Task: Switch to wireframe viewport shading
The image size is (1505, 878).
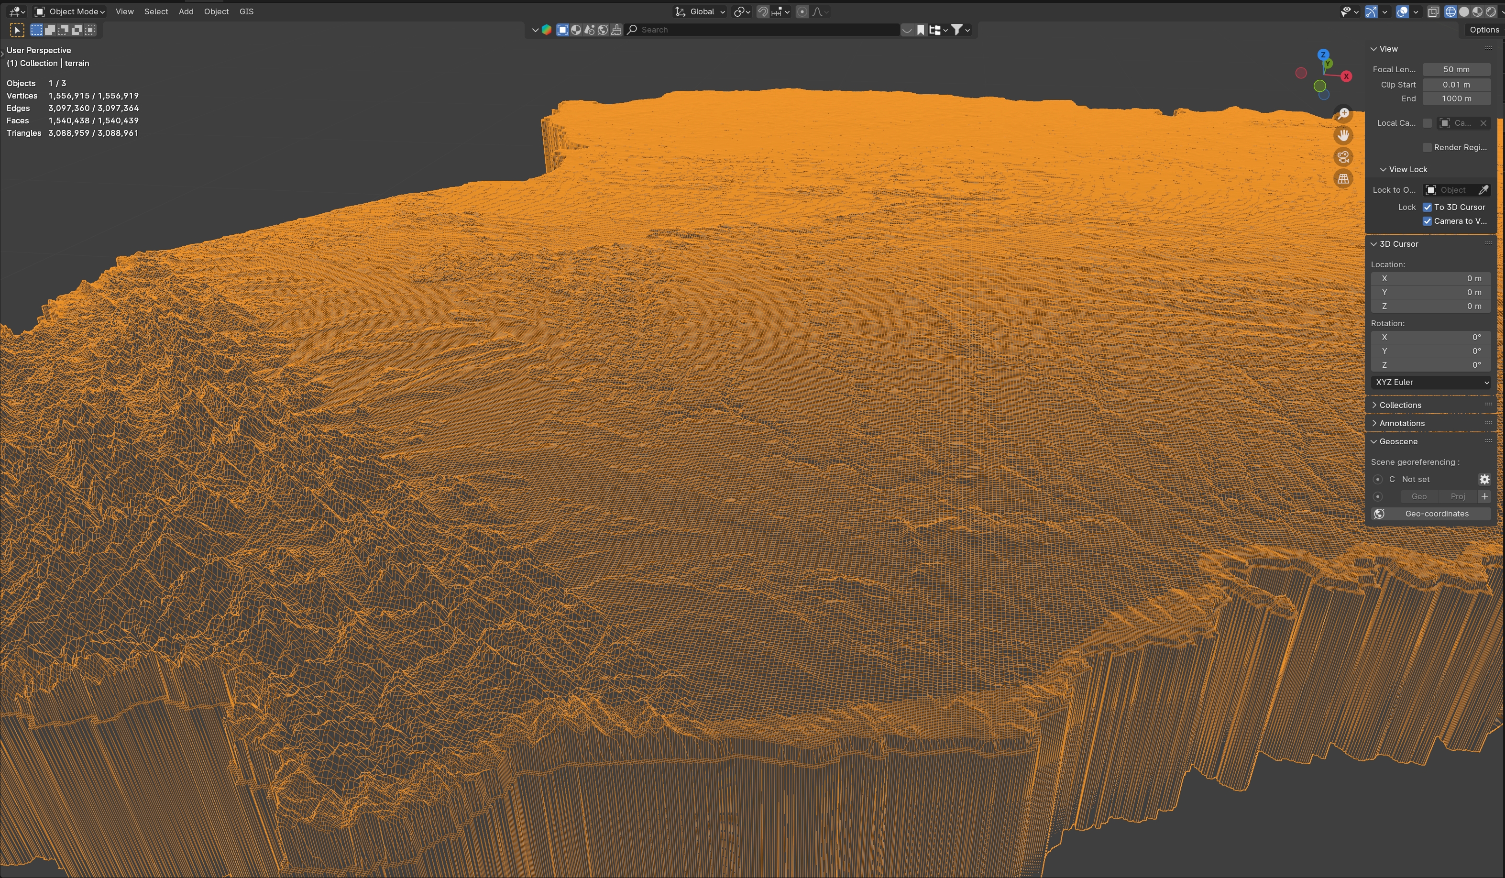Action: point(1450,12)
